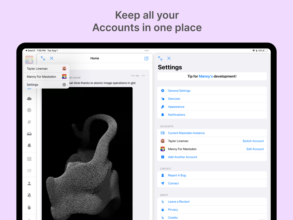293x220 pixels.
Task: Tap the battery indicator in status bar
Action: [x=265, y=50]
